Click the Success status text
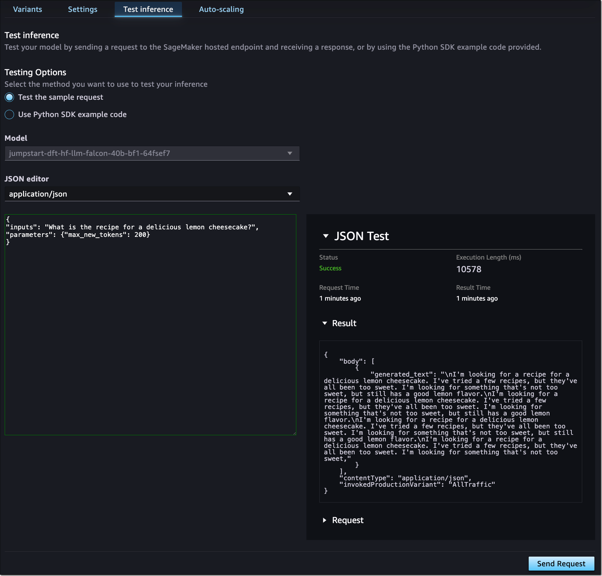 tap(330, 268)
